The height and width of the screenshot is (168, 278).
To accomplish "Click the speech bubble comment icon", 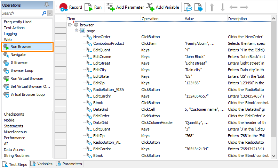I will (x=188, y=8).
